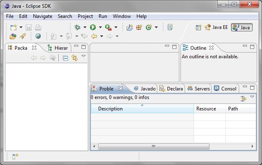Click the Open Perspective icon
The height and width of the screenshot is (165, 262).
198,27
